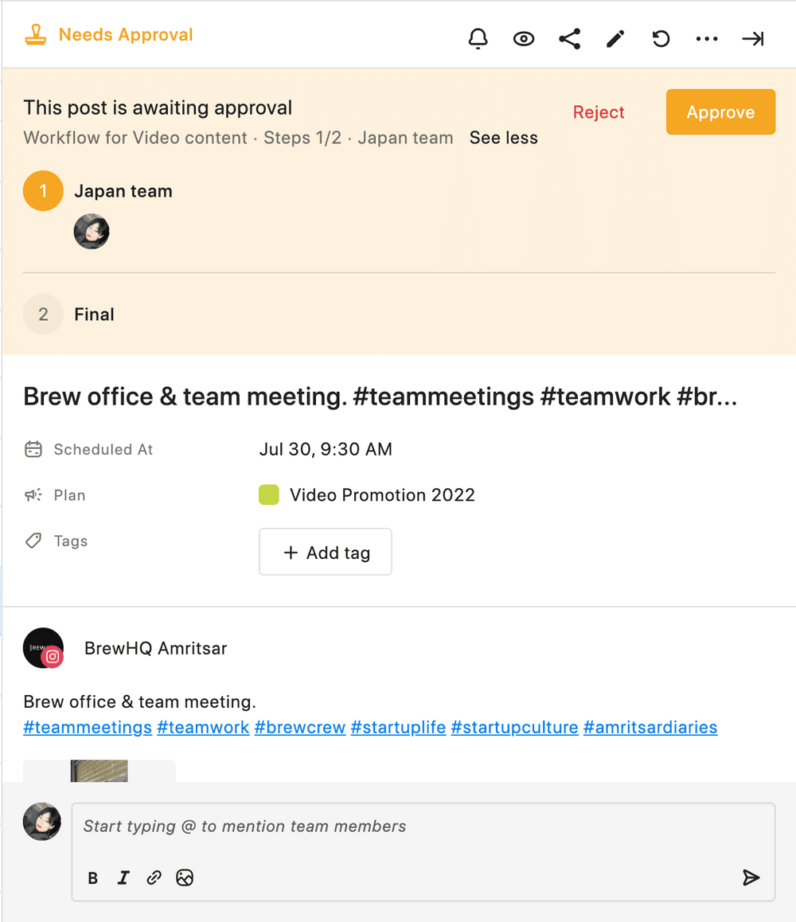Open the #amritsardiaries hashtag link
The height and width of the screenshot is (922, 796).
point(650,727)
